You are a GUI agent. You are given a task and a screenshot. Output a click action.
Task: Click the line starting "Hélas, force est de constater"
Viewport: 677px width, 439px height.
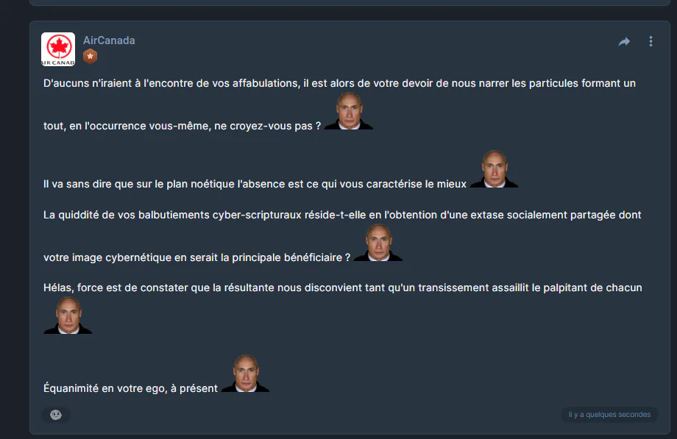coord(342,288)
